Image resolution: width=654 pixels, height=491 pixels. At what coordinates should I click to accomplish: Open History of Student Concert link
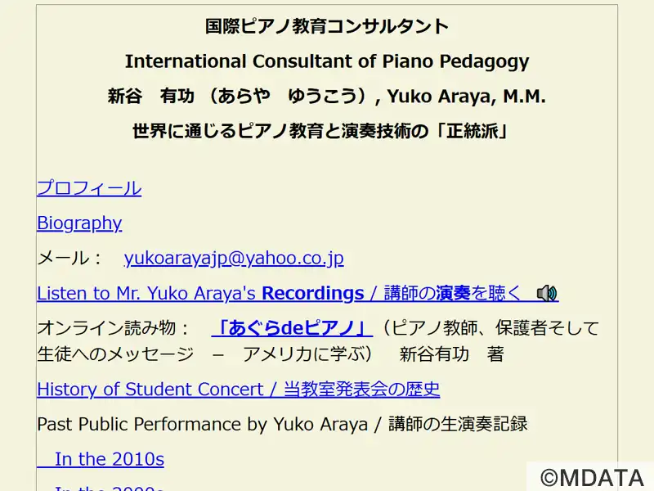(238, 390)
